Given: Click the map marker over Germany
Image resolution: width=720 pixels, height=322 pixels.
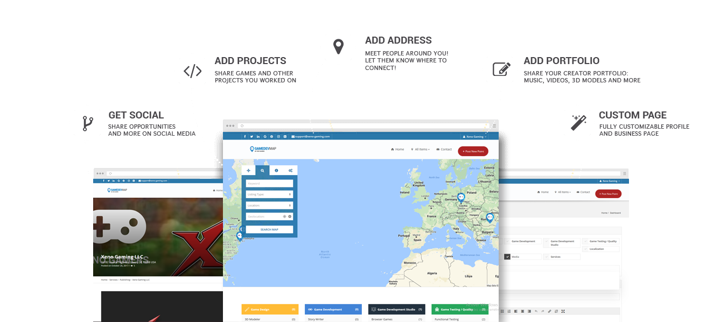Looking at the screenshot, I should (x=461, y=198).
